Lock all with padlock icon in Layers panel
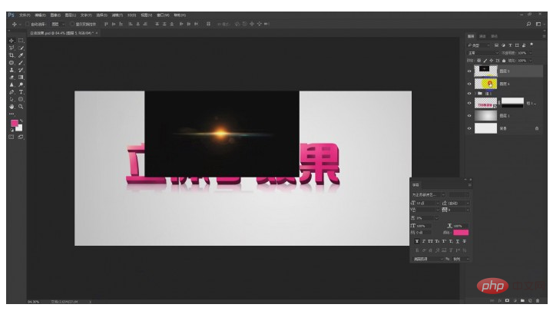553x311 pixels. tap(504, 61)
